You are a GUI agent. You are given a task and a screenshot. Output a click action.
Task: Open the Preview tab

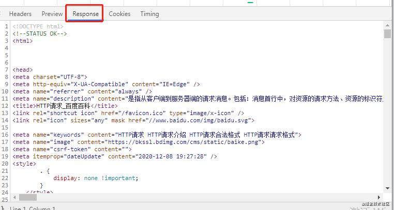[52, 14]
